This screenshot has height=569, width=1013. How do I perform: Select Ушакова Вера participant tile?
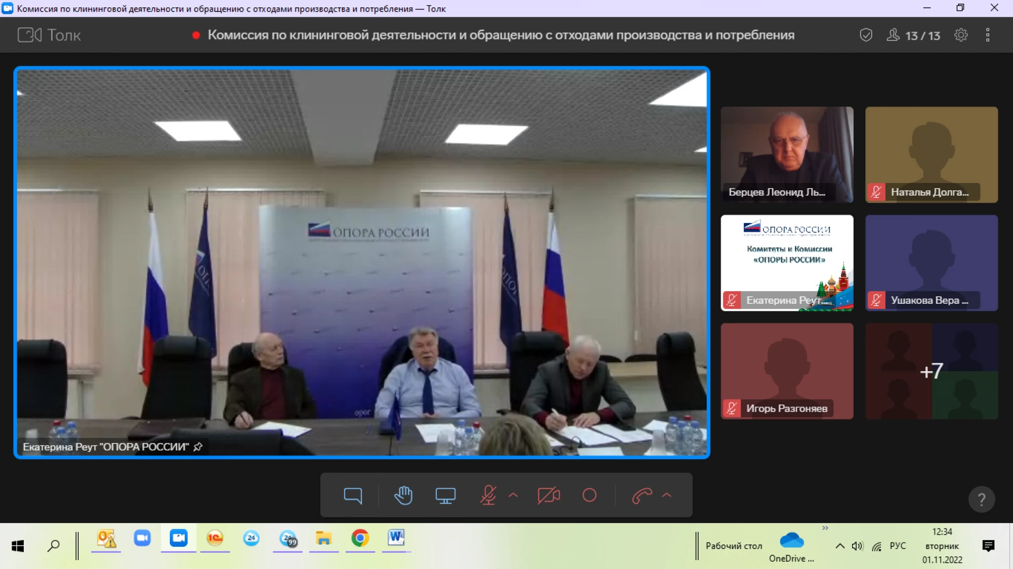click(931, 263)
